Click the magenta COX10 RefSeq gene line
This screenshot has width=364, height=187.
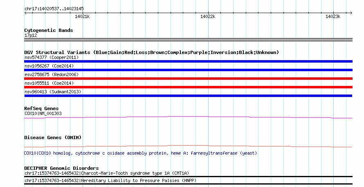click(x=188, y=117)
